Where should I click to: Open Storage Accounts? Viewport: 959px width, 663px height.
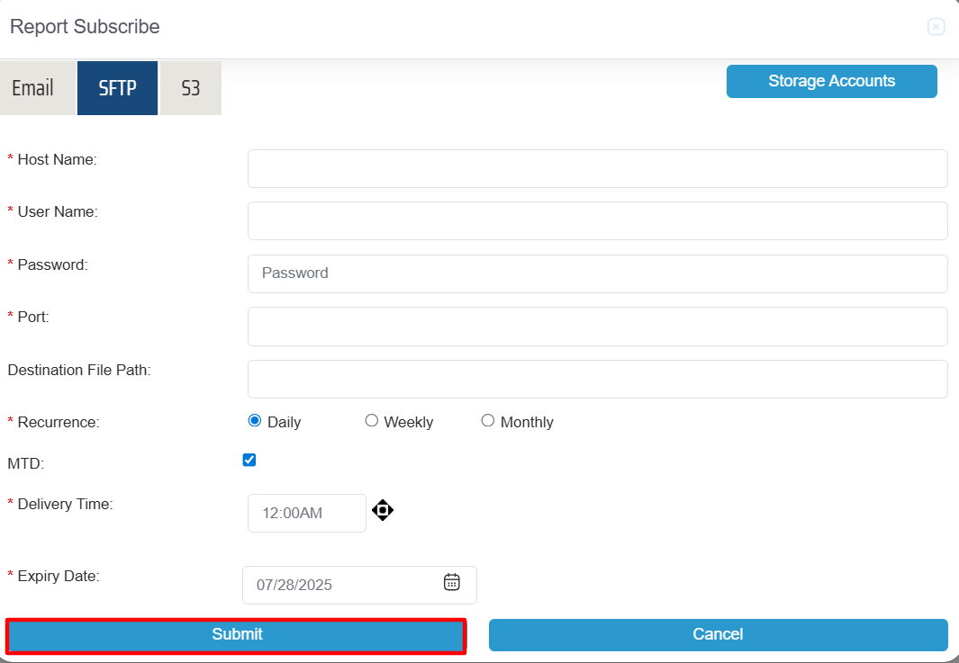(x=831, y=81)
